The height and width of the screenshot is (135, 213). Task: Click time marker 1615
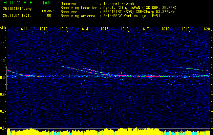pos(104,29)
